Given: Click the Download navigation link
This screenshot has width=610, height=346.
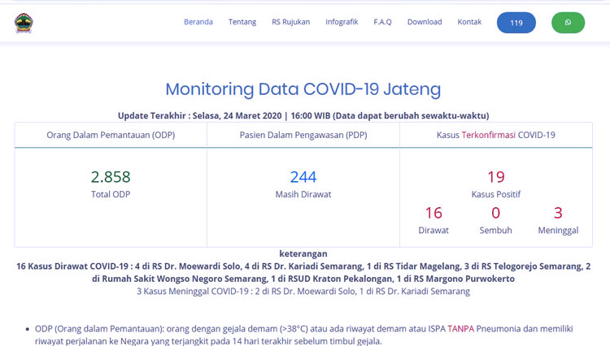Looking at the screenshot, I should tap(425, 22).
